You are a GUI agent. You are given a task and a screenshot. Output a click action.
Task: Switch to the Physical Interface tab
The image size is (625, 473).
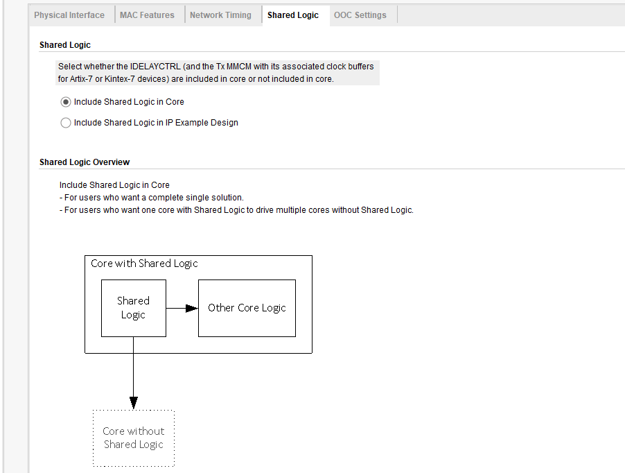[x=69, y=15]
